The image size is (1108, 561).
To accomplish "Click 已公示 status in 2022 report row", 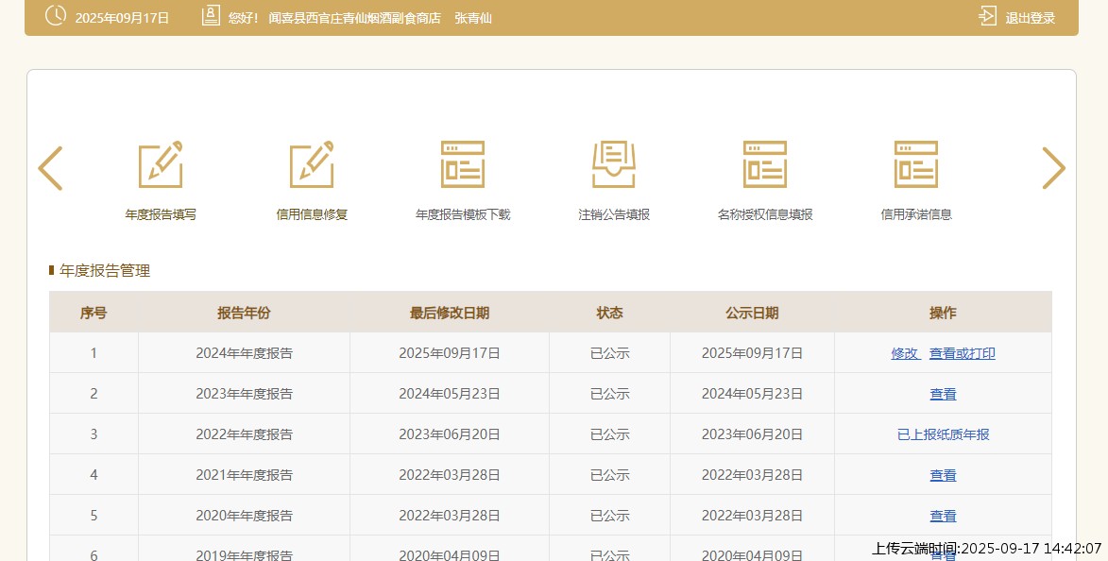I will coord(610,434).
